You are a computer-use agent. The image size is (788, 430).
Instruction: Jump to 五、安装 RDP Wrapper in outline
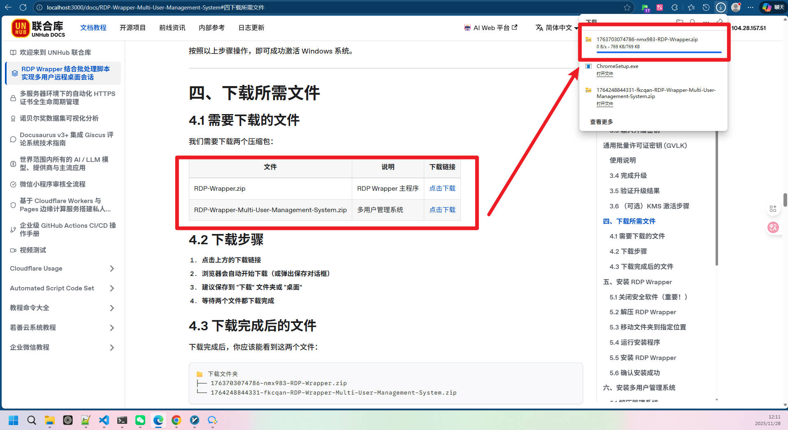(637, 282)
